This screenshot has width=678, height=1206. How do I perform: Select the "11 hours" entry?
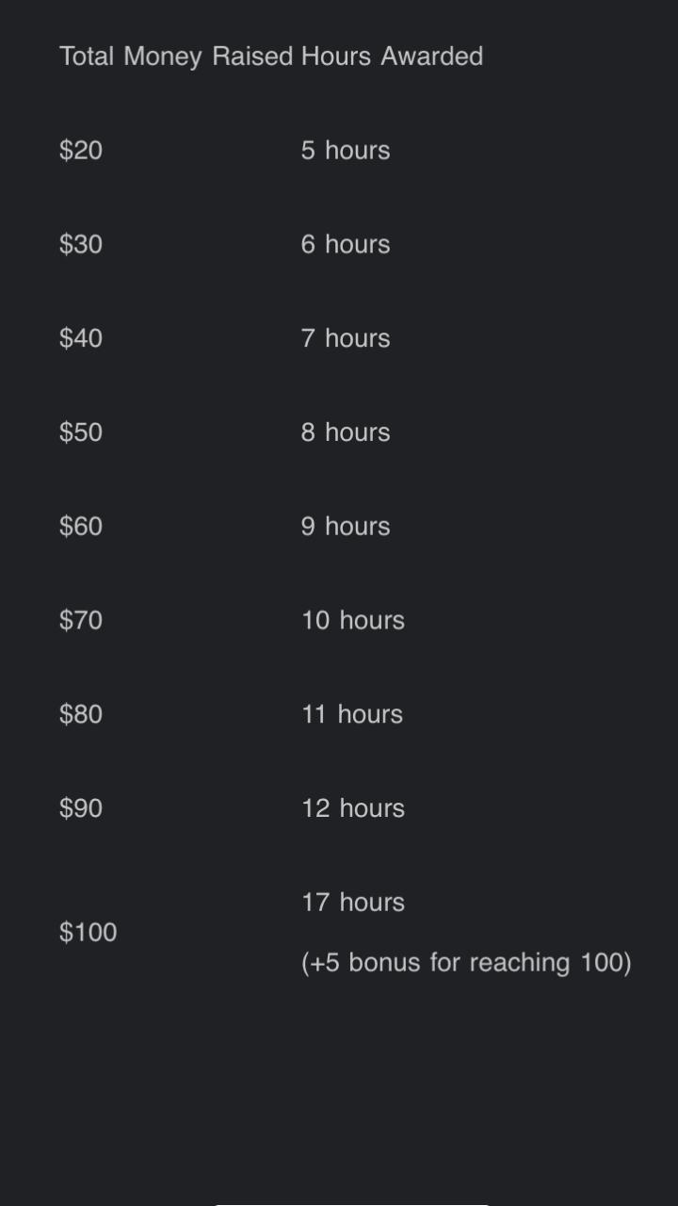[x=352, y=714]
